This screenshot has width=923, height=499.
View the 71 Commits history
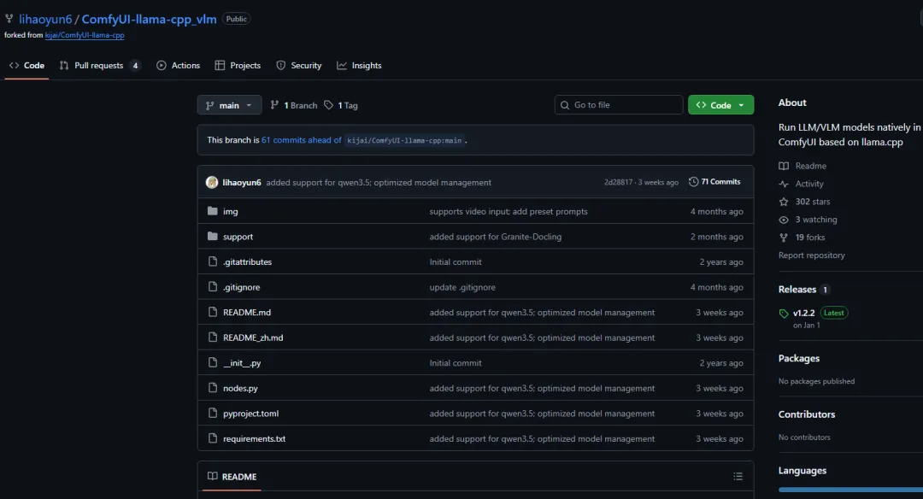[714, 182]
